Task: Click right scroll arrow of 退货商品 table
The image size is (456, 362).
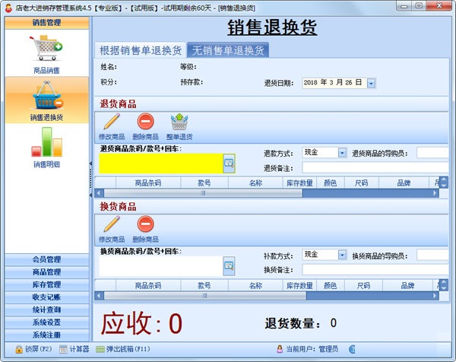Action: pyautogui.click(x=435, y=193)
